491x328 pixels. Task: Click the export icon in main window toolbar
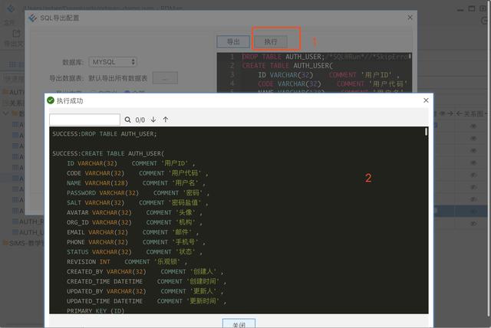click(x=16, y=33)
